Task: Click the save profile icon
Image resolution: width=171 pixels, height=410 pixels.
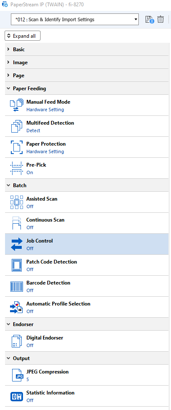Action: 150,20
